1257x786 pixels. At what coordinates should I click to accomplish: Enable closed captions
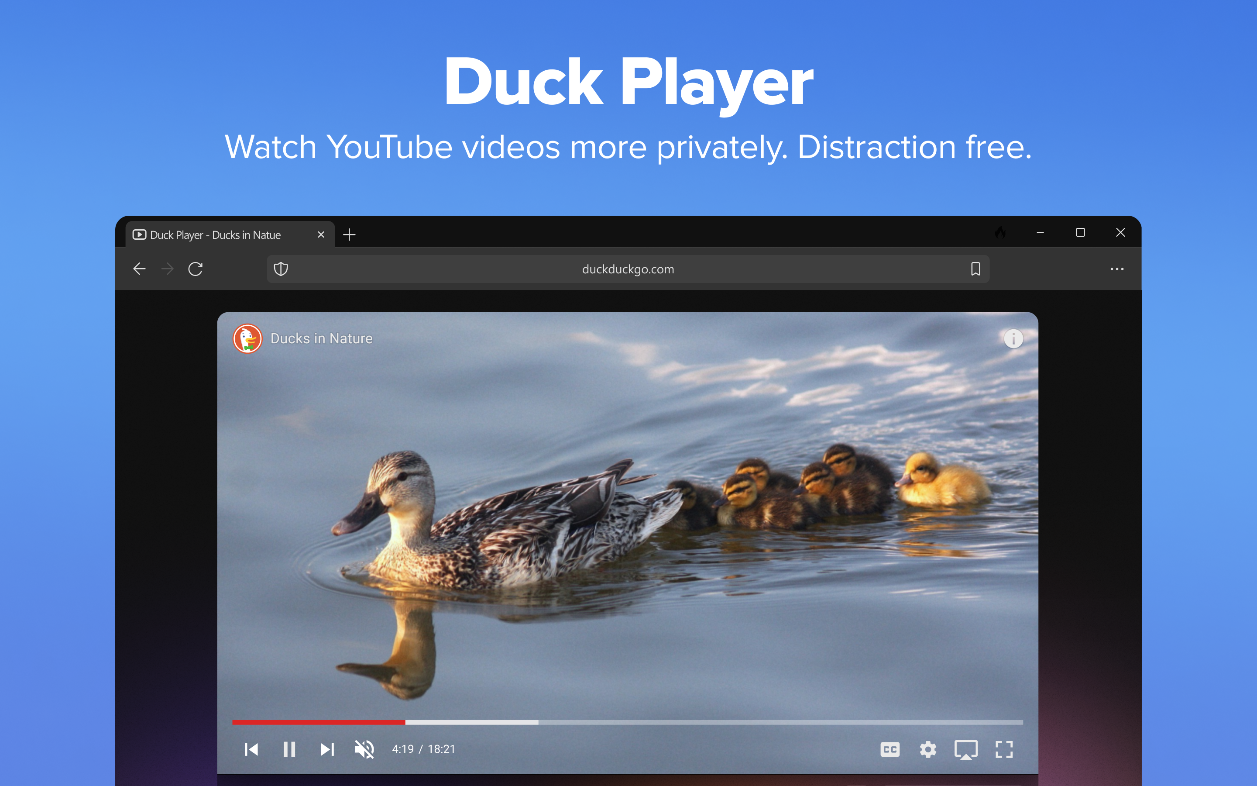890,749
